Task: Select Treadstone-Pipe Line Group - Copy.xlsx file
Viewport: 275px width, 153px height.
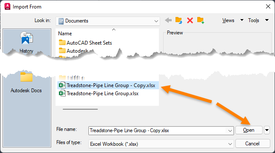Action: click(x=108, y=85)
